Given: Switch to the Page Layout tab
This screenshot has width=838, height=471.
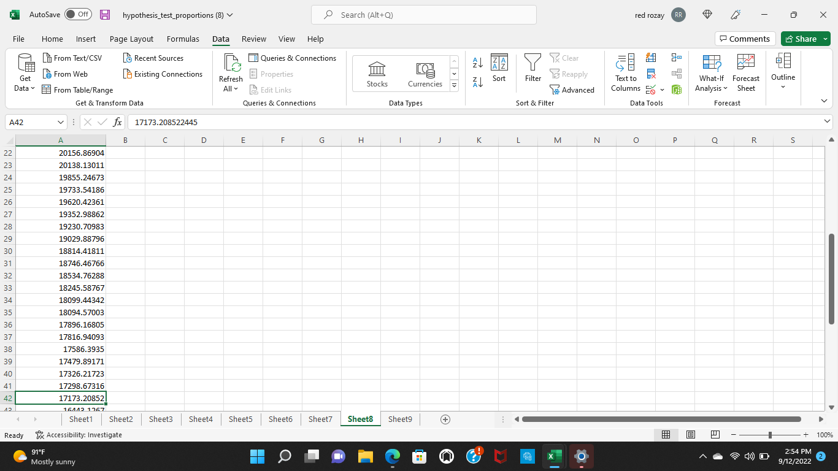Looking at the screenshot, I should click(131, 39).
